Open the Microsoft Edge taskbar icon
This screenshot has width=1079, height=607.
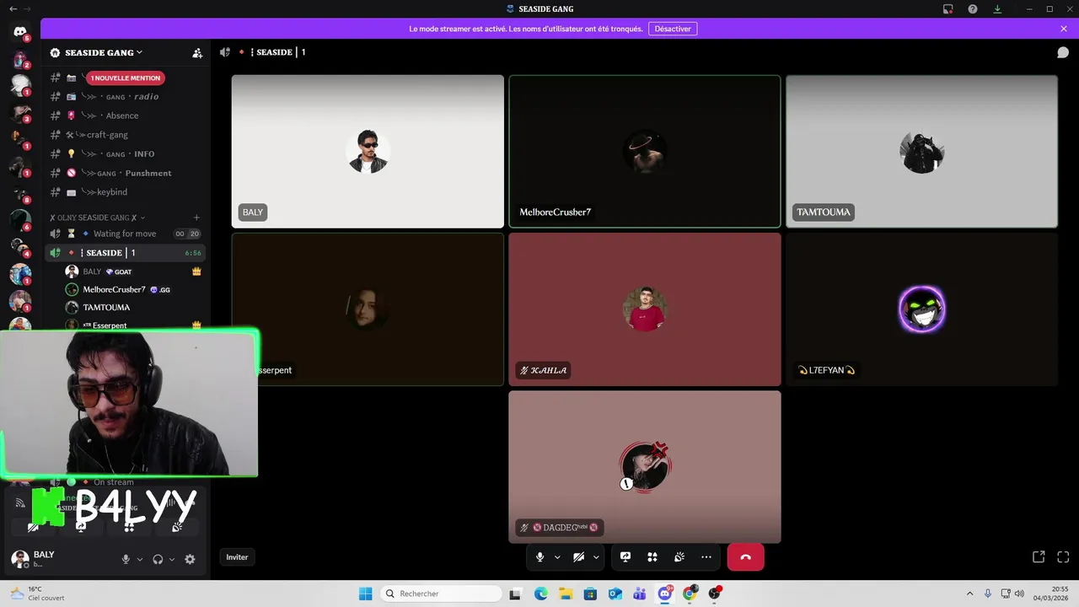(540, 594)
